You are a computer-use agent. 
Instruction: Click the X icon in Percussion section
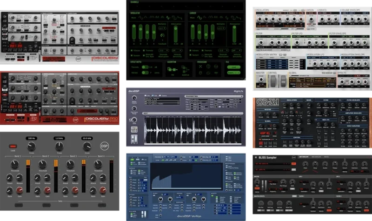click(x=200, y=67)
